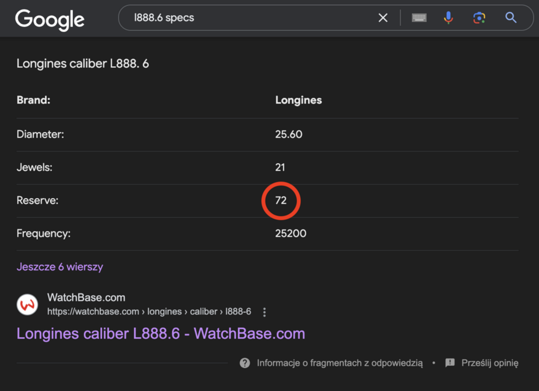
Task: Start a voice search with the microphone icon
Action: coord(448,17)
